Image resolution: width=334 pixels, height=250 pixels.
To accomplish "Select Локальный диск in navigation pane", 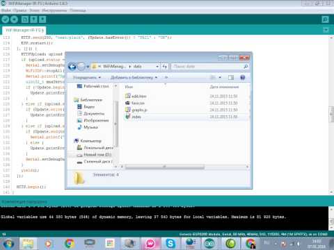I will point(95,148).
